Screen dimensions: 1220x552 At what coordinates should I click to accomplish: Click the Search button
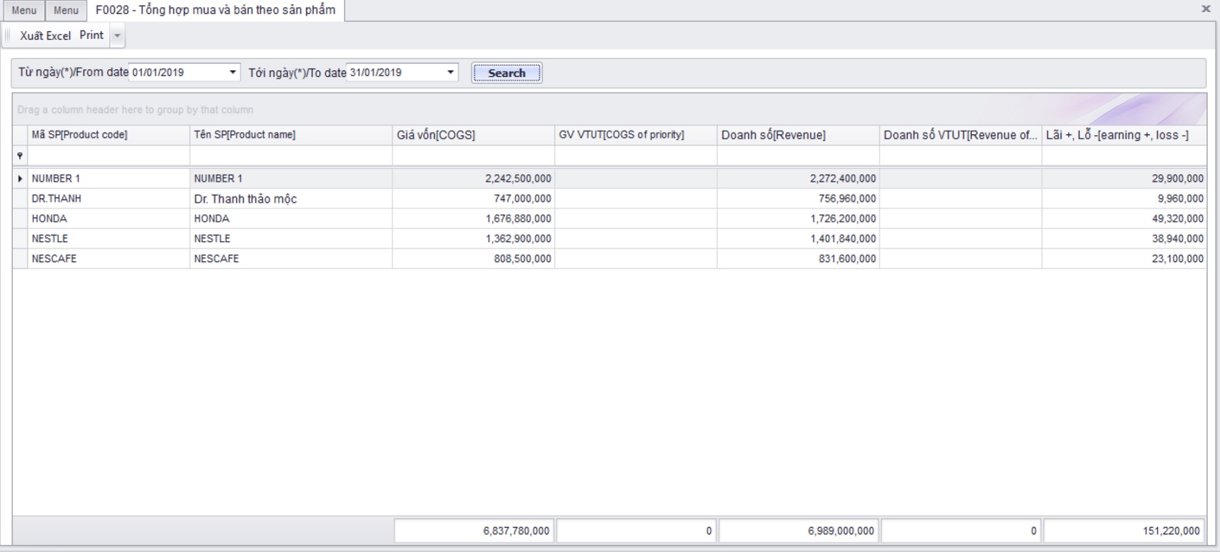click(x=506, y=73)
